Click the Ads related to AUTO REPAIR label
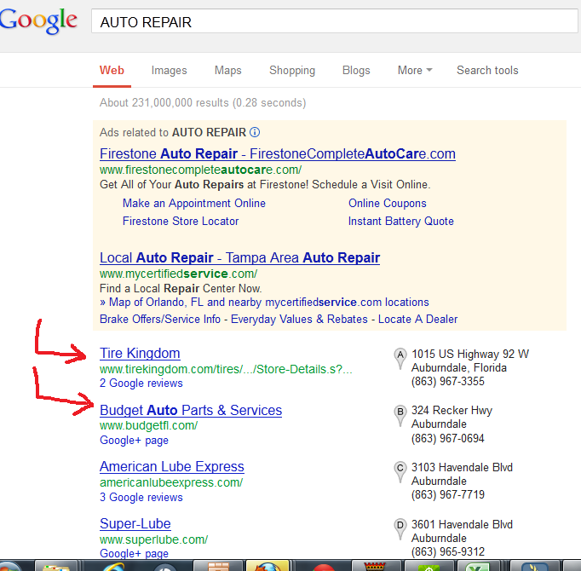The width and height of the screenshot is (581, 571). tap(173, 132)
